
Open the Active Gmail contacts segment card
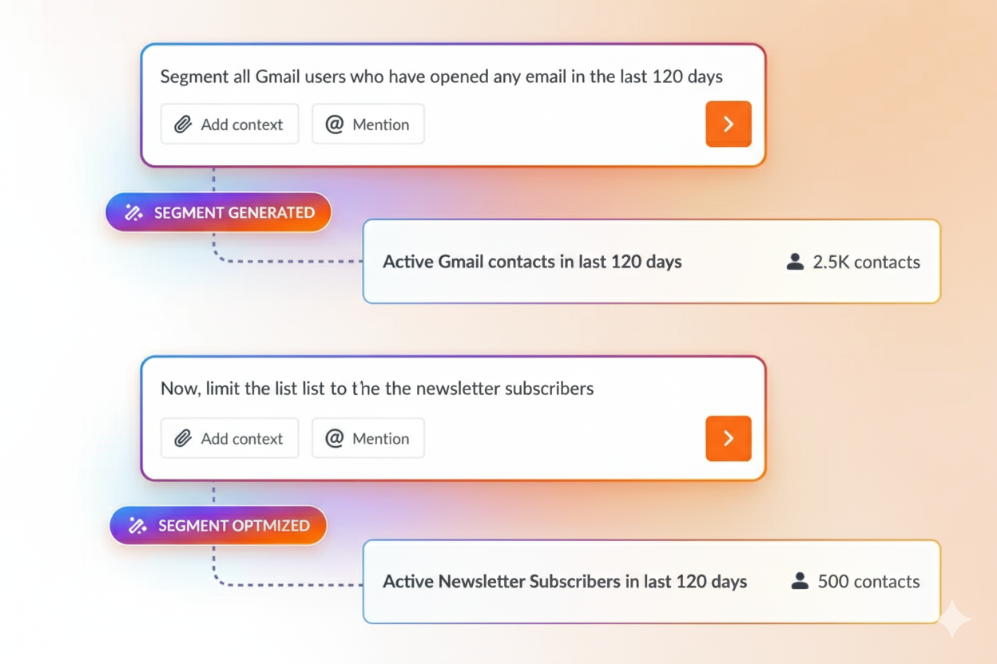[651, 261]
